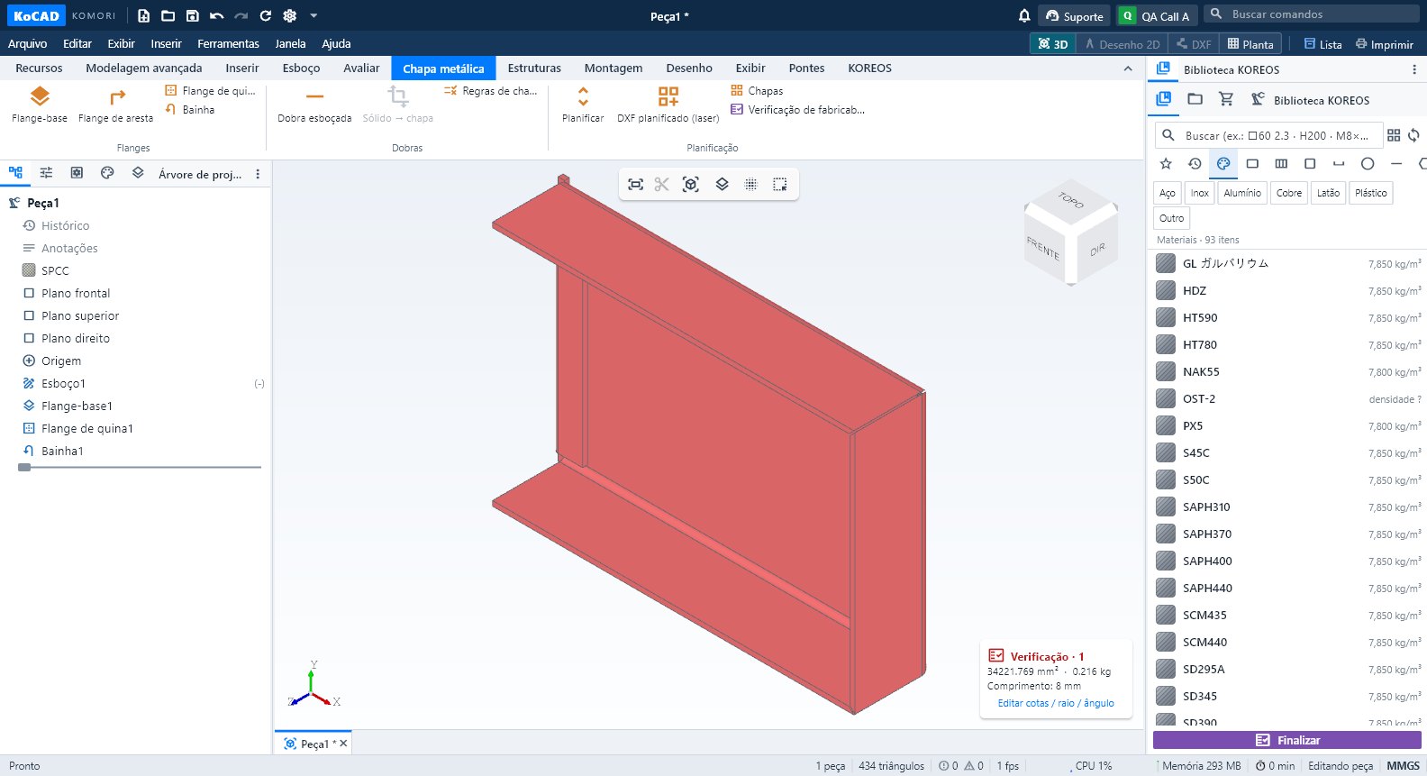Toggle the Aço material filter chip

(x=1168, y=193)
